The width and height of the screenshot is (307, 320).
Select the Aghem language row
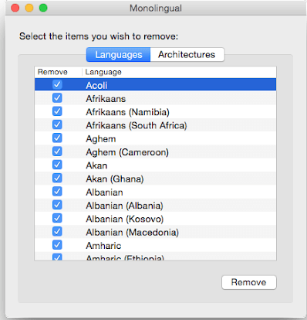click(x=156, y=138)
